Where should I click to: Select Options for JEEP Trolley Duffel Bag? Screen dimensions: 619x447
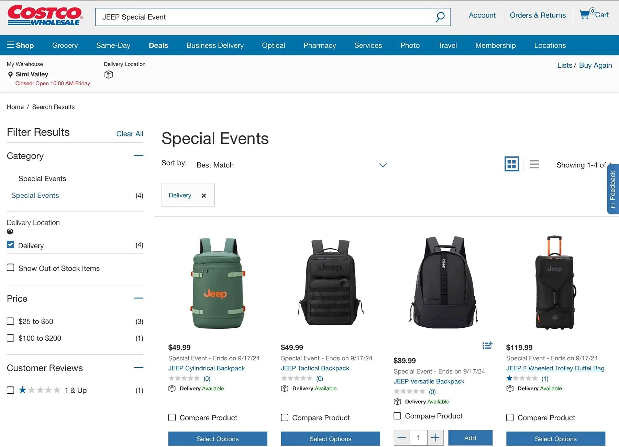click(x=556, y=439)
